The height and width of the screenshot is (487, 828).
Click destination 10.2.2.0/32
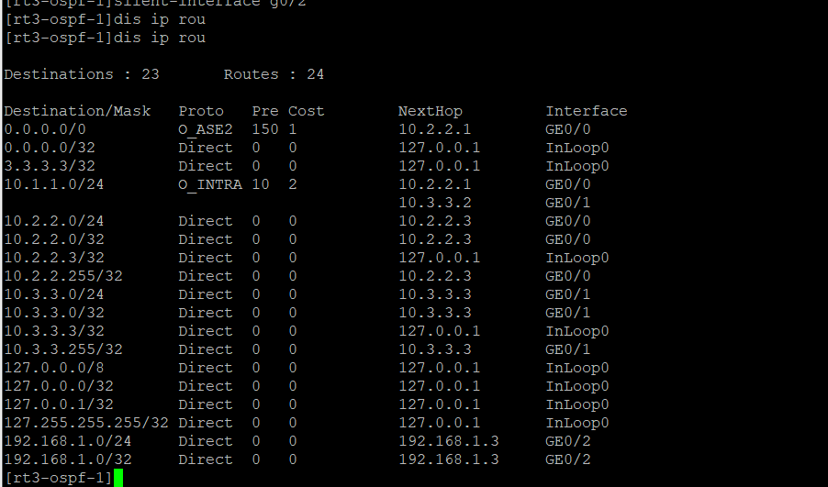click(x=54, y=239)
